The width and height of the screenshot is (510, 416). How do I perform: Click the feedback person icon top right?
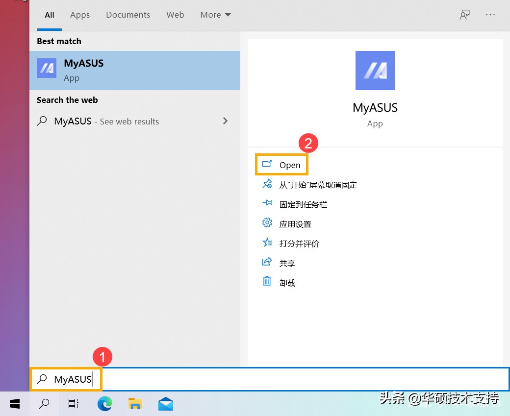[464, 15]
